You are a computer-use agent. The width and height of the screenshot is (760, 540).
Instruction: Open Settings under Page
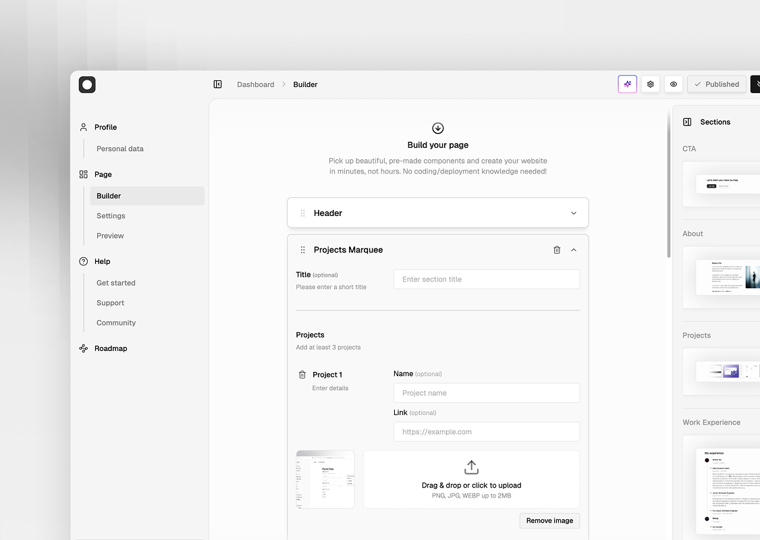coord(111,216)
